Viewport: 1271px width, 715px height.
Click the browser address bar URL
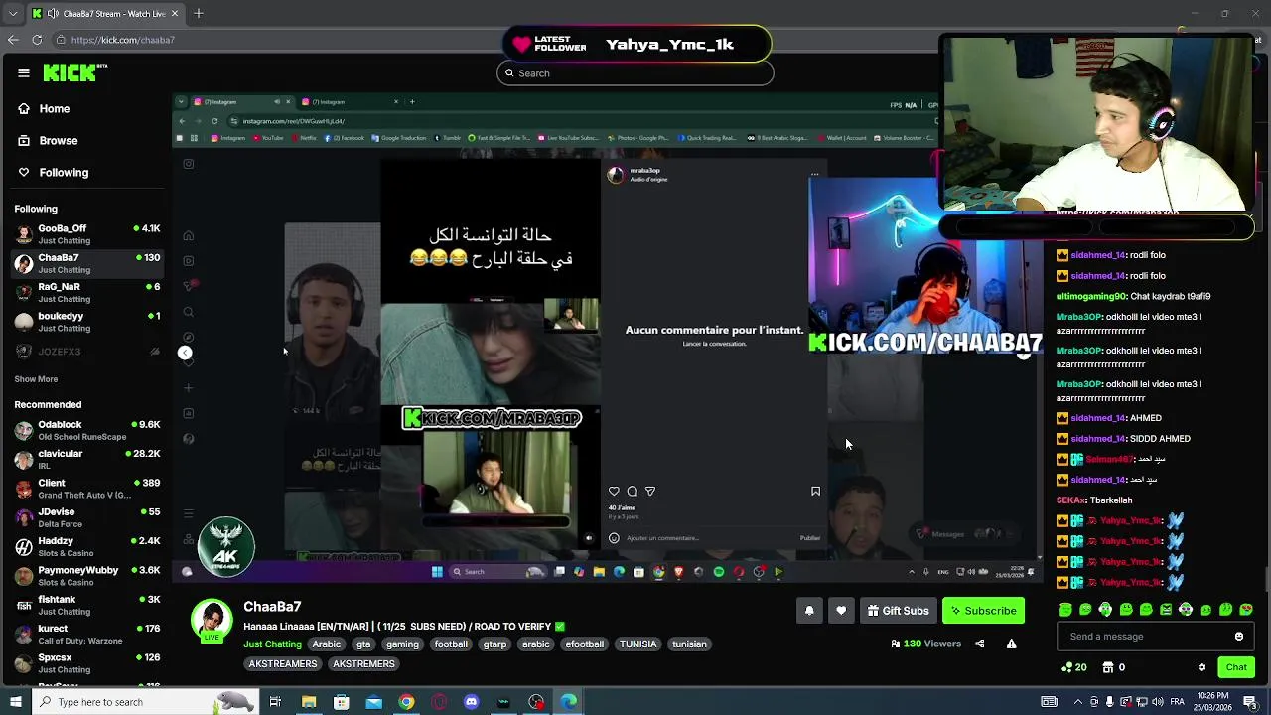pyautogui.click(x=123, y=40)
